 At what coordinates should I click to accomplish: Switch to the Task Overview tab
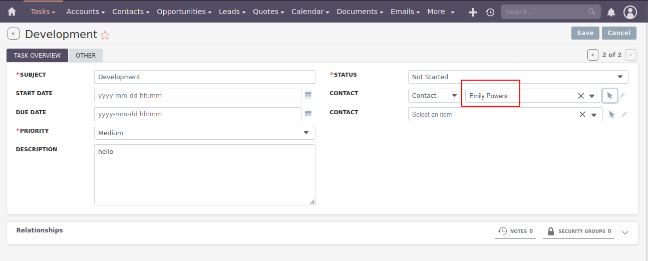38,56
